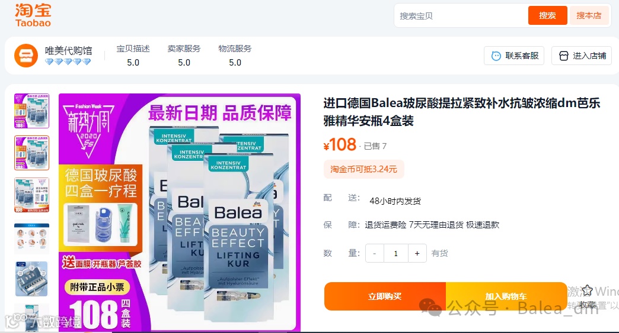
Task: Select the first product thumbnail
Action: pos(31,111)
